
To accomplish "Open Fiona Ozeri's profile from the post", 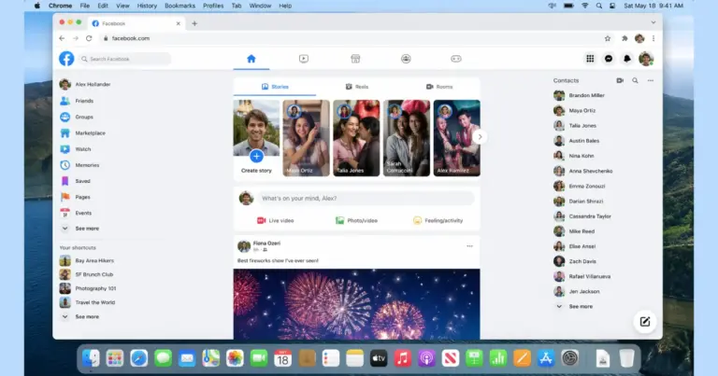I will click(266, 244).
